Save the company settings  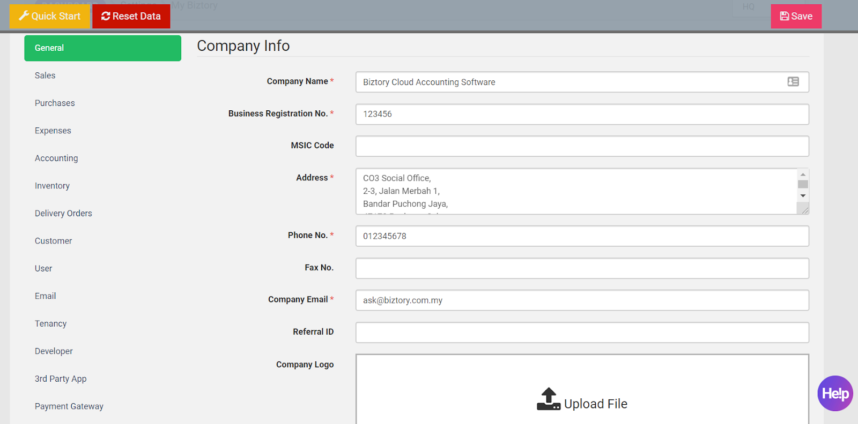coord(796,16)
